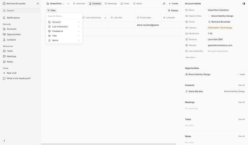Click the chat bubble icon for headcount chat
Image resolution: width=248 pixels, height=145 pixels.
(4, 78)
